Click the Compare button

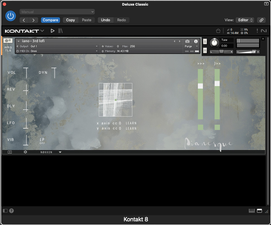pyautogui.click(x=51, y=20)
